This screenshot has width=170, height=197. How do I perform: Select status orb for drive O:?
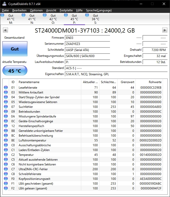click(45, 15)
